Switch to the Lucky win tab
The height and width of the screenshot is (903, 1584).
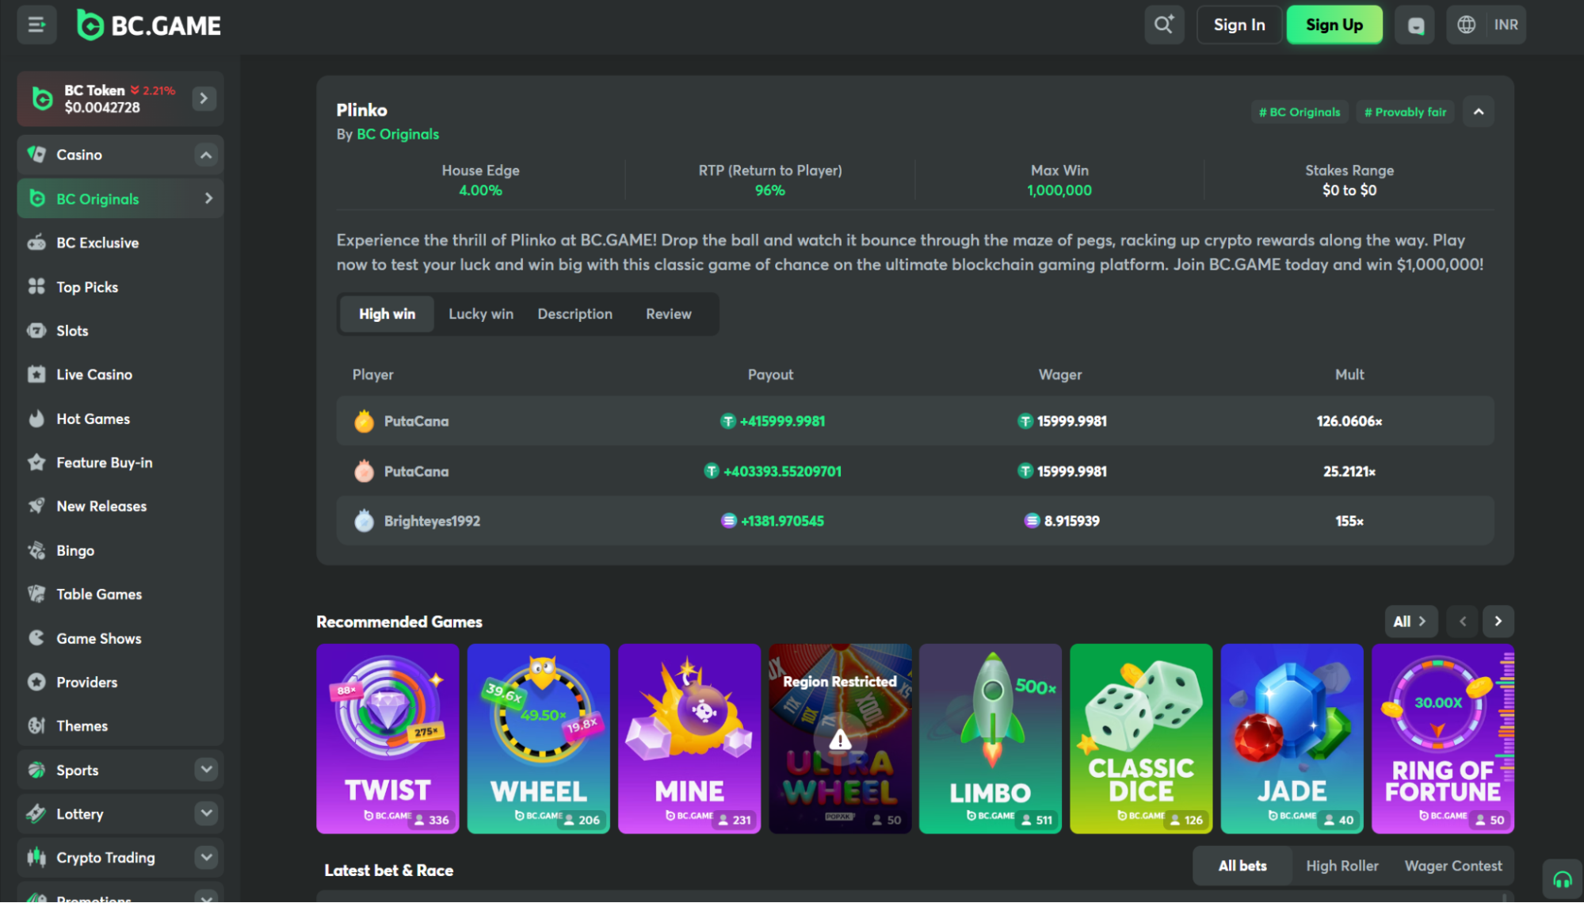[481, 314]
